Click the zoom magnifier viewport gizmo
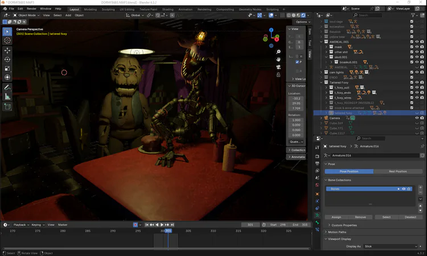This screenshot has height=256, width=427. (x=278, y=52)
